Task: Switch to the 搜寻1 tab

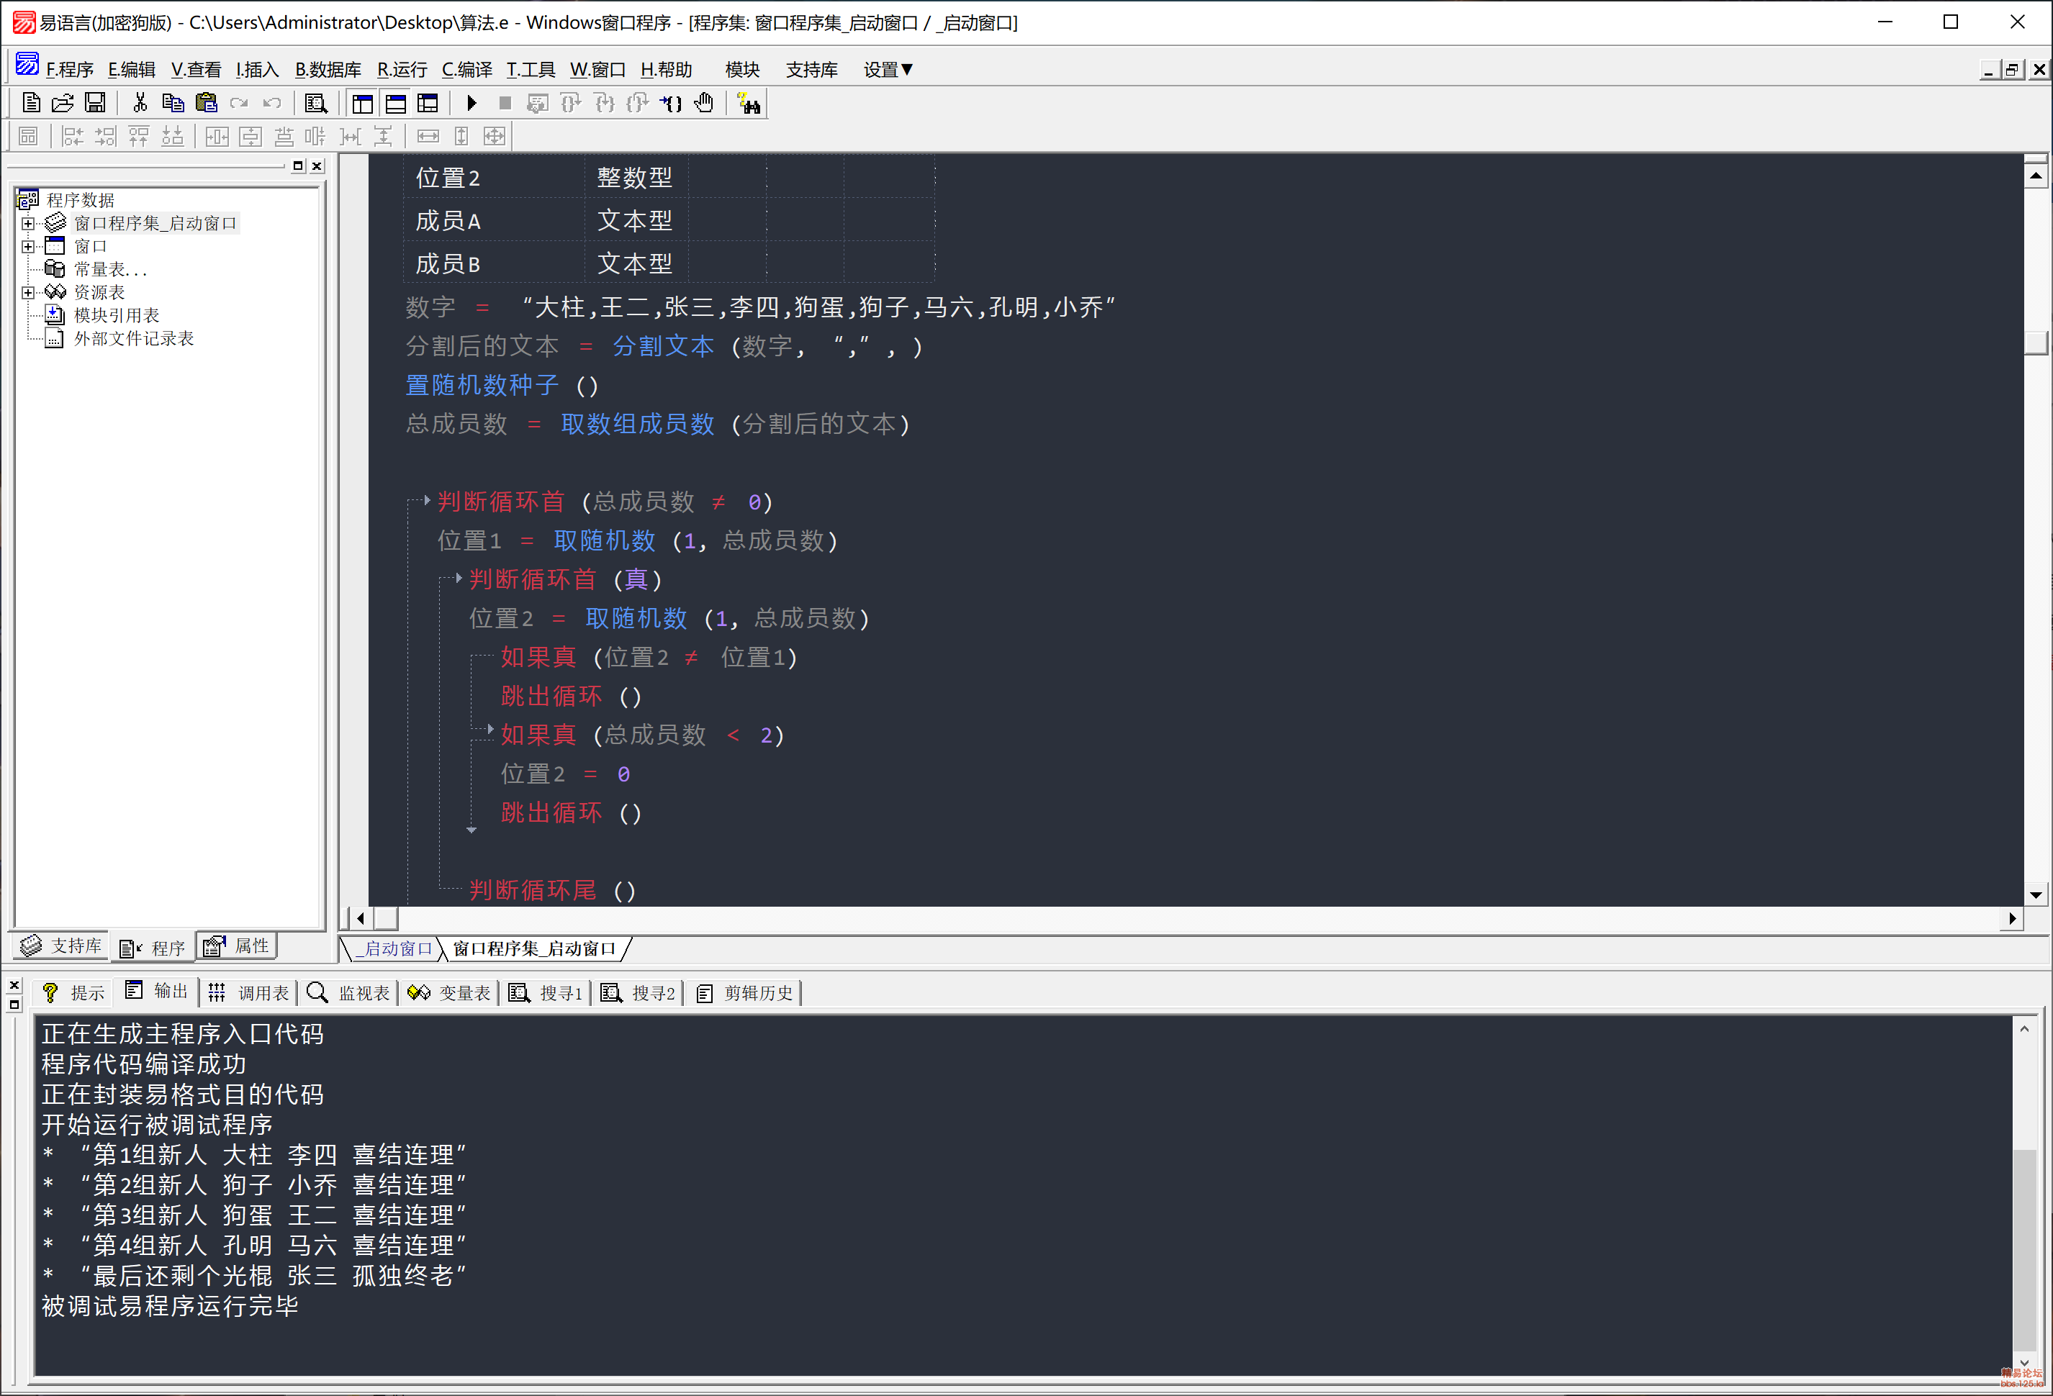Action: [x=546, y=992]
